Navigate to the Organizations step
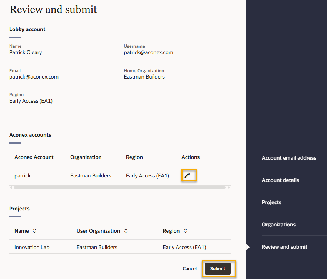 click(278, 225)
